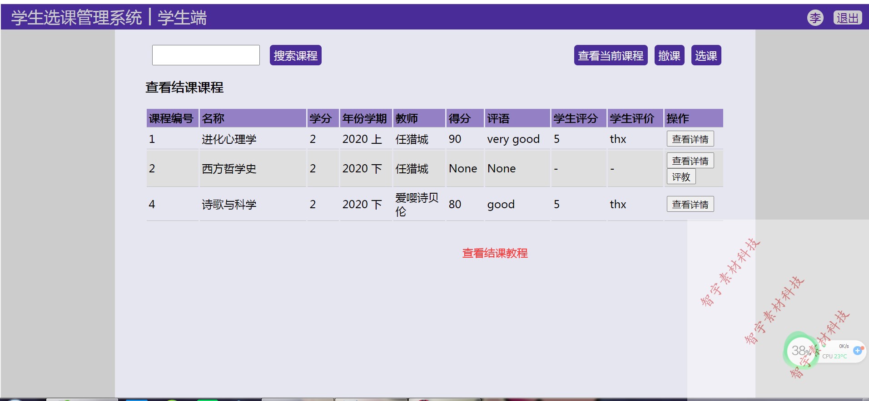The width and height of the screenshot is (869, 401).
Task: Open 查看当前课程 page
Action: point(611,55)
